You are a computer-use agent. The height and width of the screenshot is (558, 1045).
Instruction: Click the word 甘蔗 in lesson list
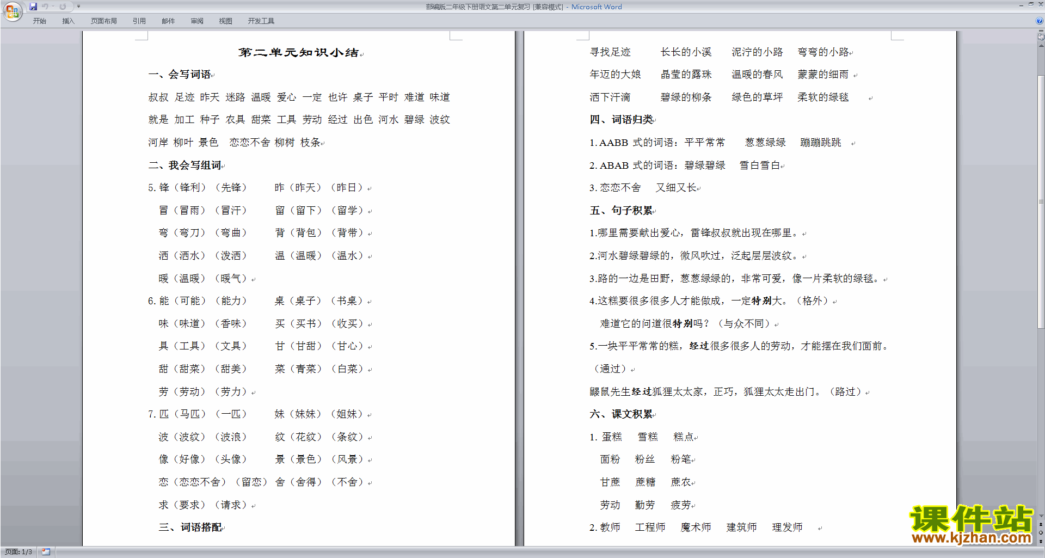[x=610, y=482]
